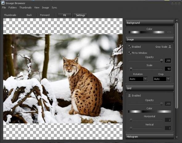Viewport: 182px width, 143px height.
Task: Click the Image Browser app icon in title bar
Action: pyautogui.click(x=3, y=3)
